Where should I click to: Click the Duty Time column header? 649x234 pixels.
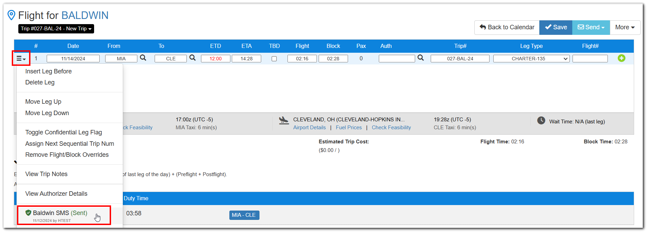click(x=136, y=199)
